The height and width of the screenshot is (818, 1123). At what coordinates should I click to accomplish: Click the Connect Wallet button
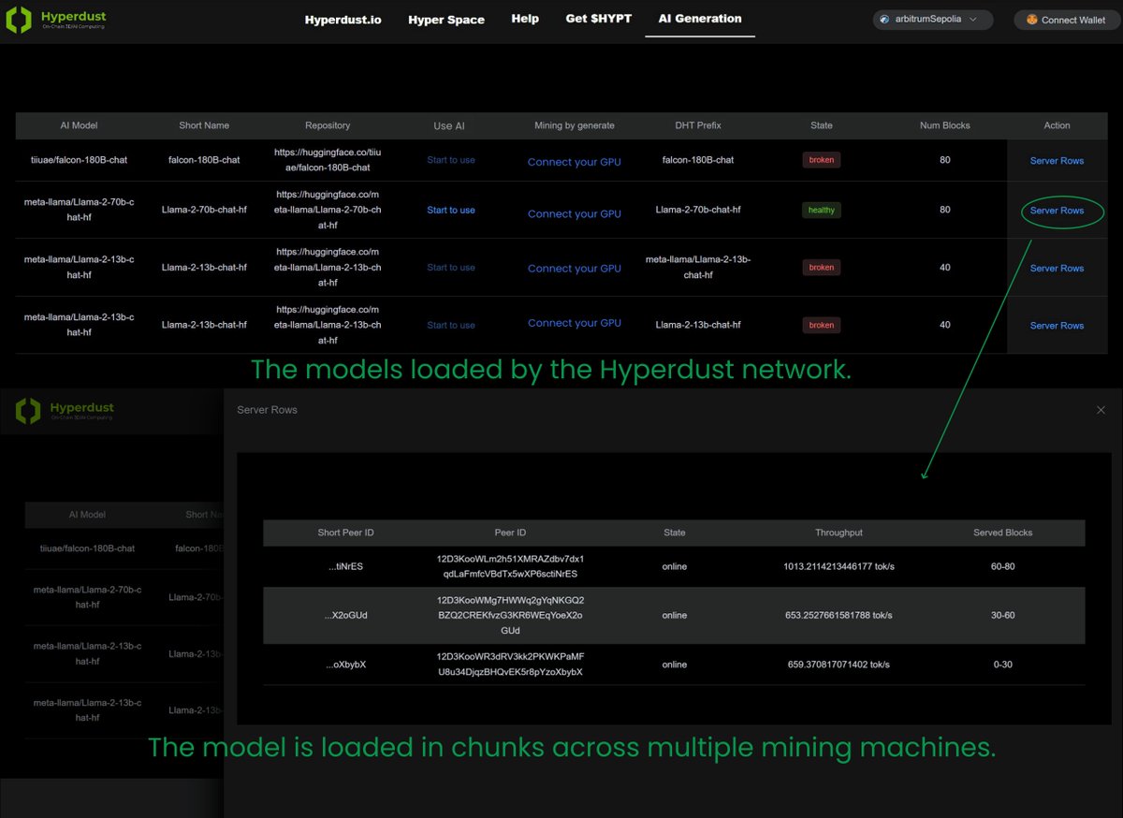click(1067, 20)
